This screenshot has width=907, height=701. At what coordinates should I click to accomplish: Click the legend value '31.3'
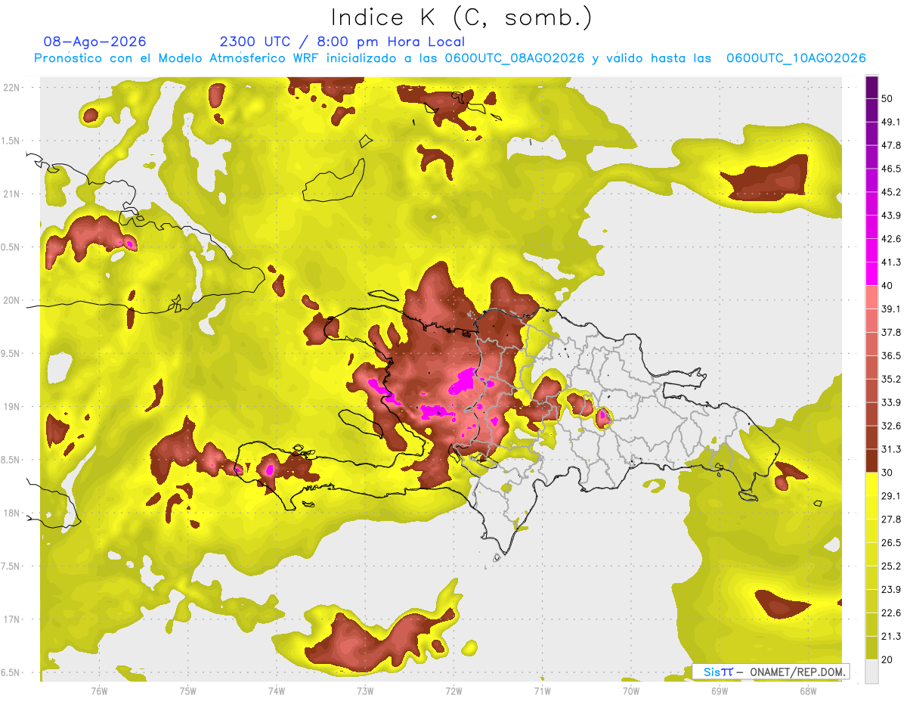point(891,449)
